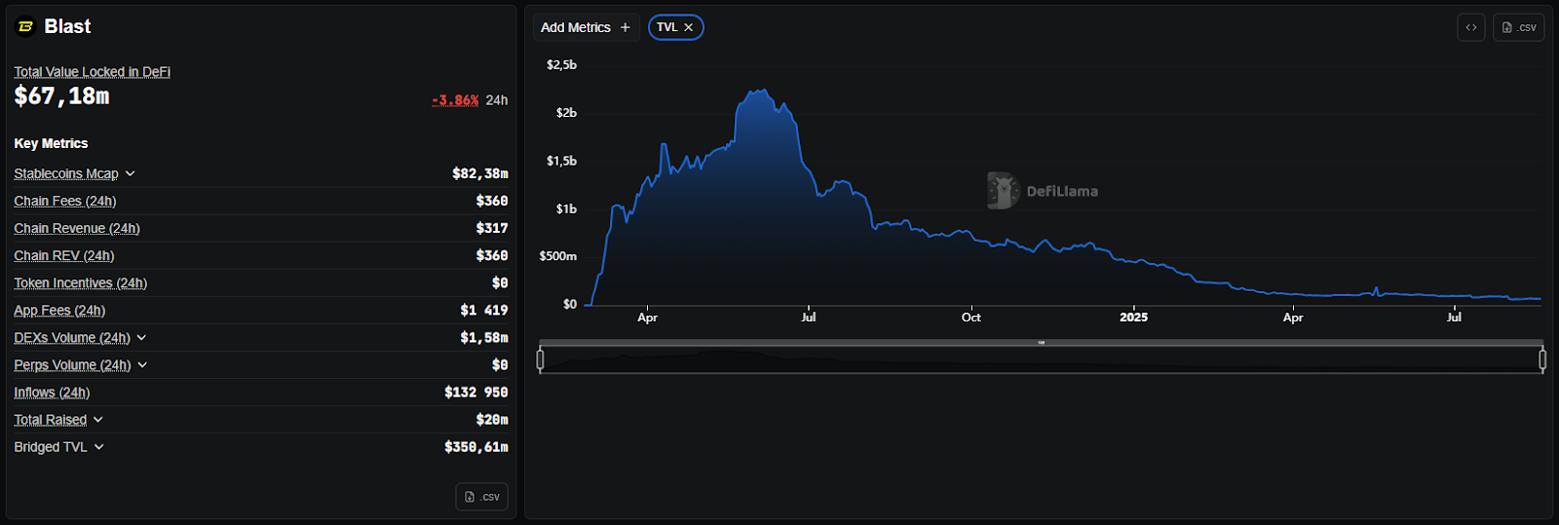Click the Inflows (24h) label

click(52, 392)
